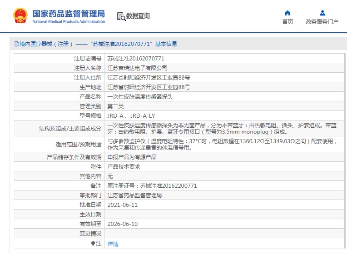Click the 生效日期 row label
This screenshot has width=347, height=255.
[x=90, y=214]
